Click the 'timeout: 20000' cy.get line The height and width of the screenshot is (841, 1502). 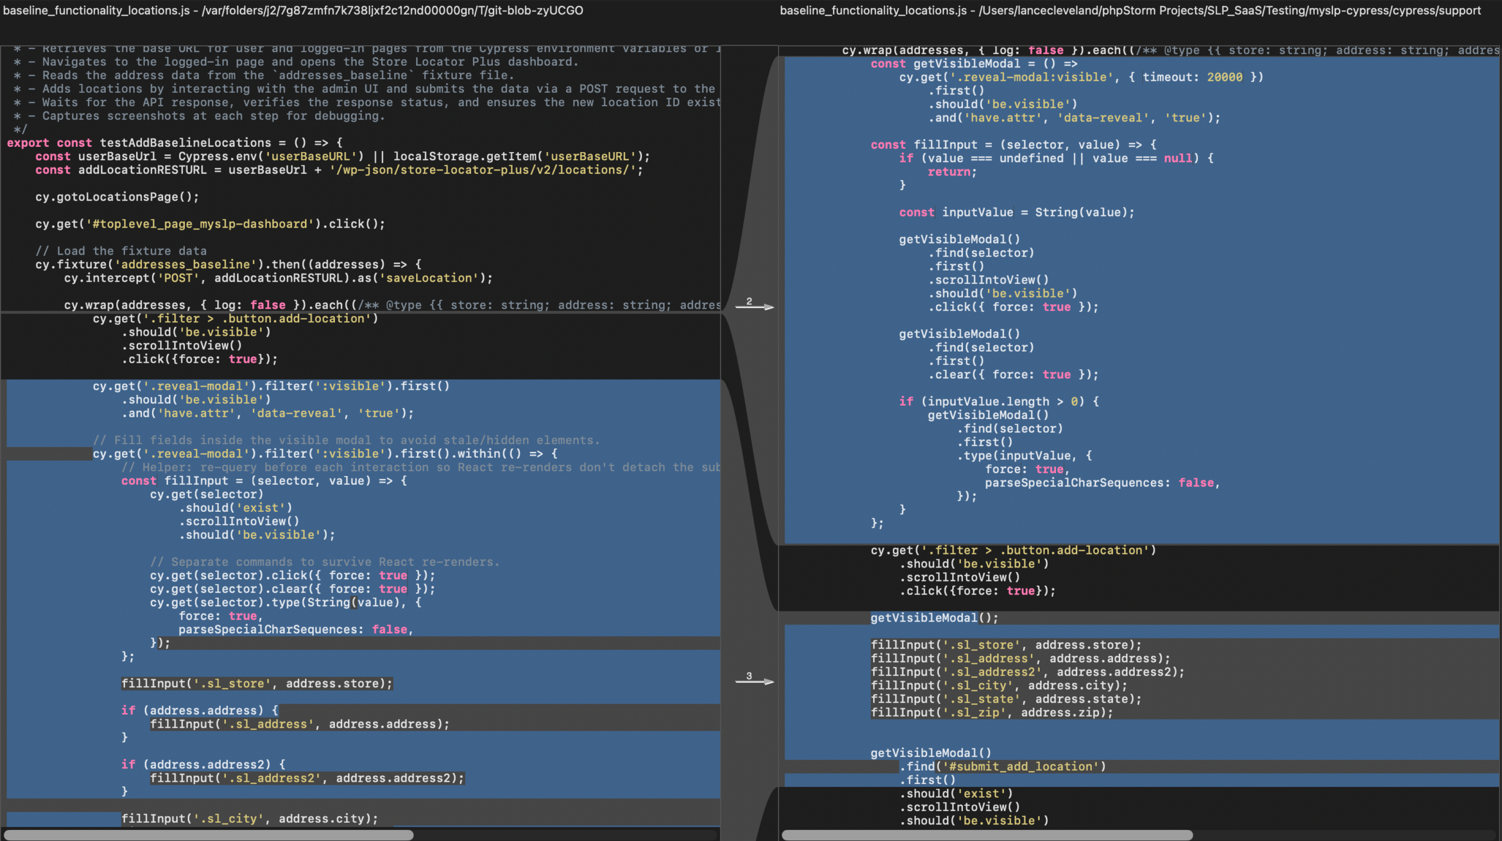[1081, 77]
